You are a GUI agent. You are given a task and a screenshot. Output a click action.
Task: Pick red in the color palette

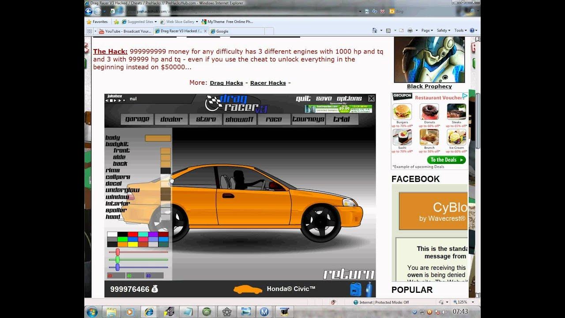click(x=133, y=235)
